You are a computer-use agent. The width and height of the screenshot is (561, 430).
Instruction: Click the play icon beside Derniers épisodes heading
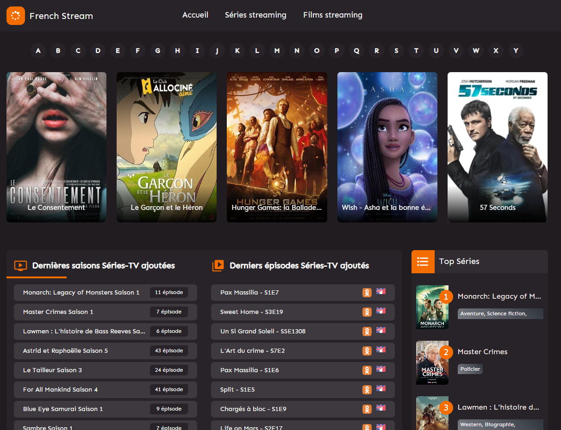(x=218, y=265)
